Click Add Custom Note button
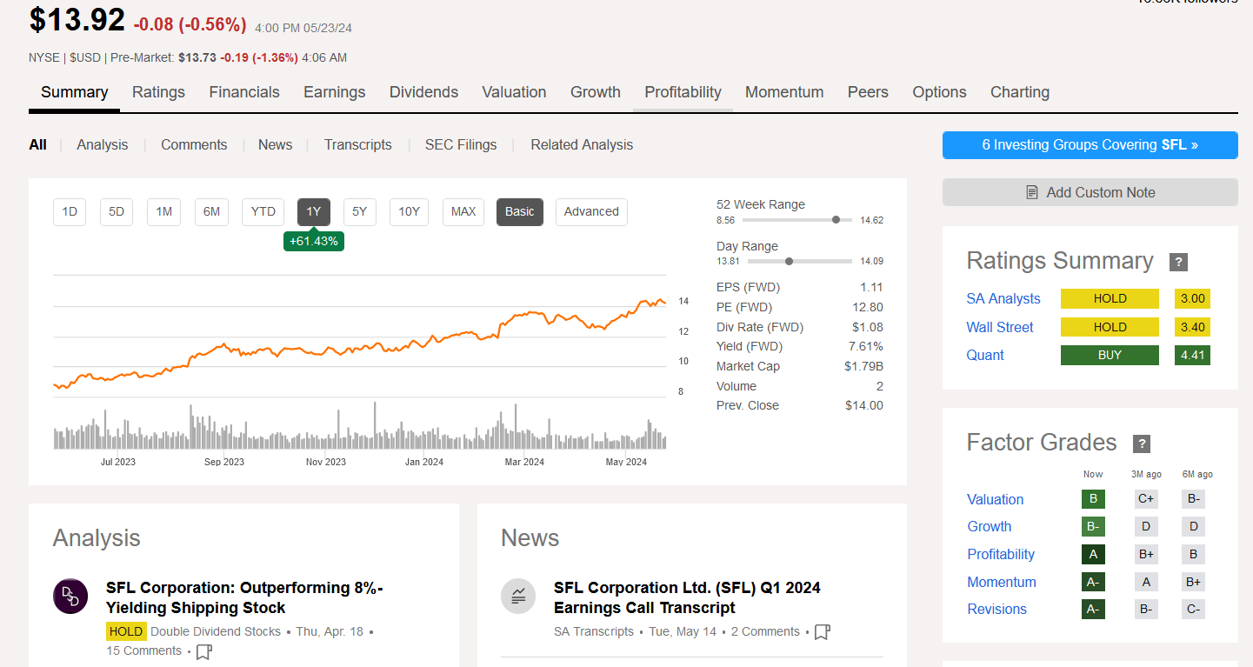 1090,192
